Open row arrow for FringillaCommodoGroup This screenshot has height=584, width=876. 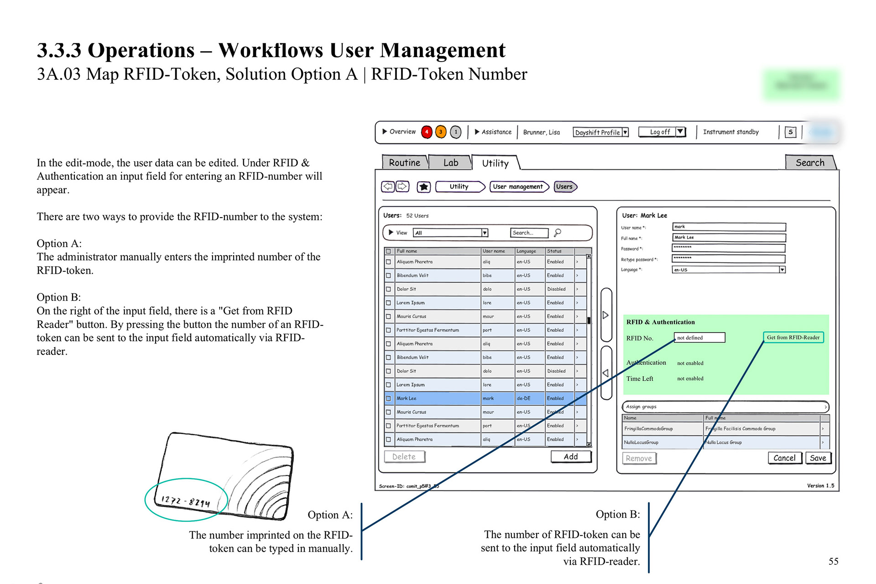823,429
